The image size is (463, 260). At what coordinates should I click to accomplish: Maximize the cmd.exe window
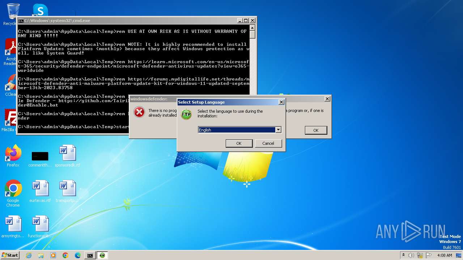(246, 21)
